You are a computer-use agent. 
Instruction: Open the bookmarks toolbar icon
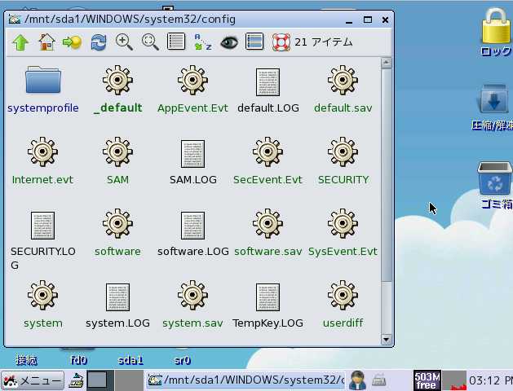(x=72, y=42)
